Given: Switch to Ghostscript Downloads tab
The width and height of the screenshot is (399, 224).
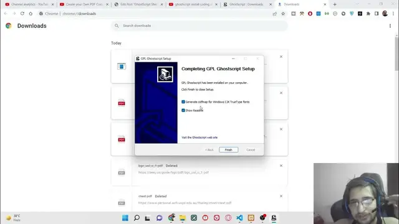Looking at the screenshot, I should [248, 4].
